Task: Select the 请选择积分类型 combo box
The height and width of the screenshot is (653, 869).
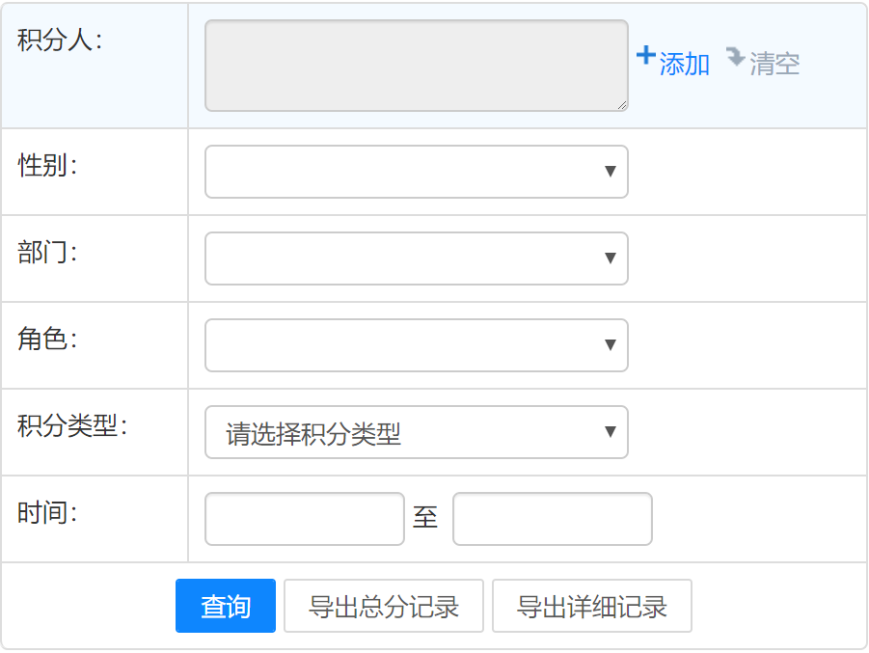Action: tap(416, 432)
